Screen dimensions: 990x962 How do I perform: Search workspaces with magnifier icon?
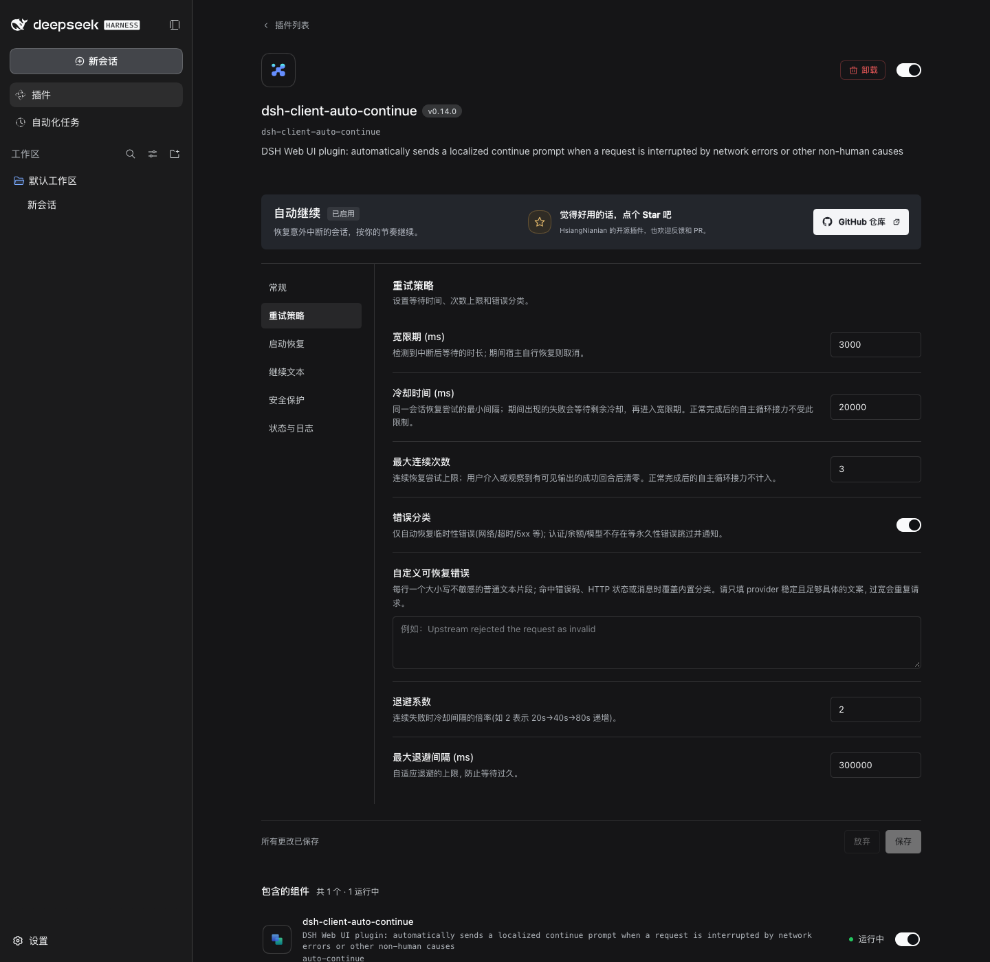pyautogui.click(x=131, y=154)
